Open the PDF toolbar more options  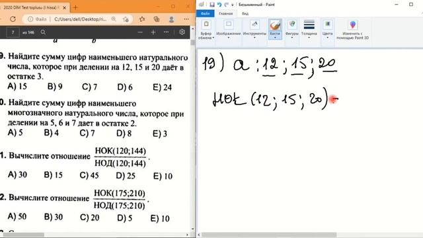(x=166, y=32)
